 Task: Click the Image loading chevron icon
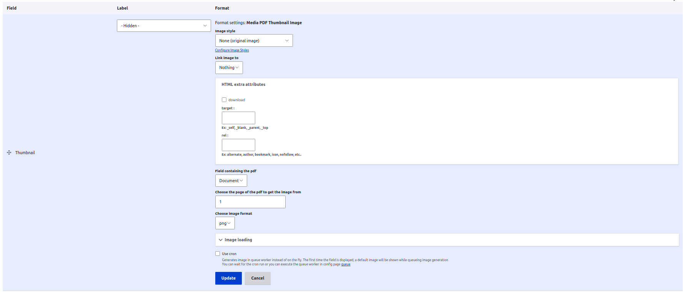(x=221, y=240)
